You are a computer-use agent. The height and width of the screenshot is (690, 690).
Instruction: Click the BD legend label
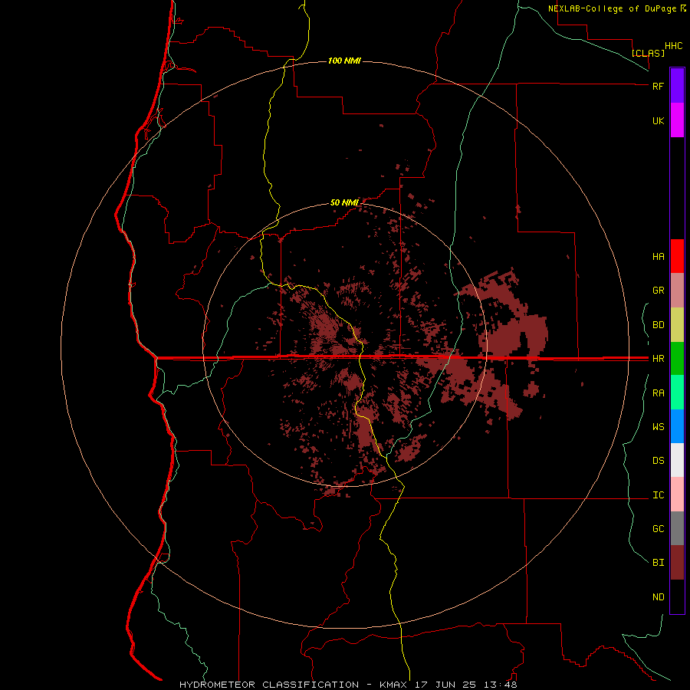pyautogui.click(x=658, y=325)
